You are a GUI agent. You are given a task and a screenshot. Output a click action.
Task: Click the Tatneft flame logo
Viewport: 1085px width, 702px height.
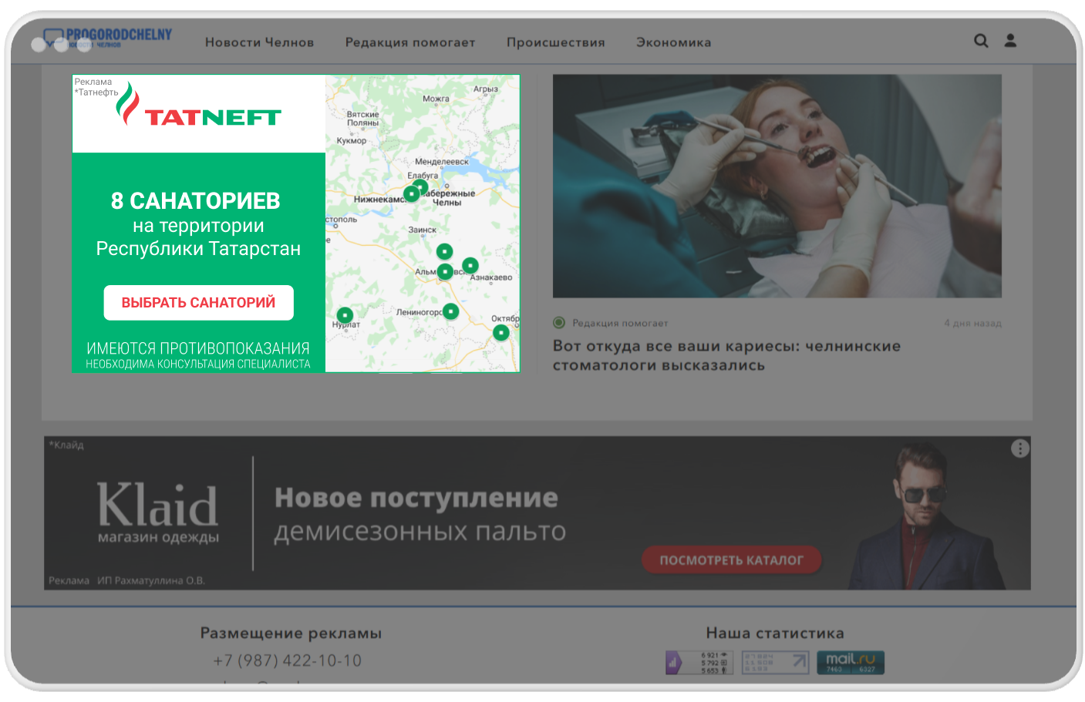pos(127,104)
